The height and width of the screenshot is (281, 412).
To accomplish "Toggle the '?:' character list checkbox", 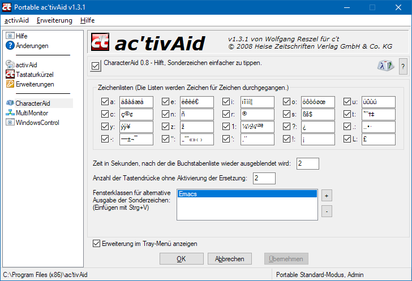I will tap(287, 127).
